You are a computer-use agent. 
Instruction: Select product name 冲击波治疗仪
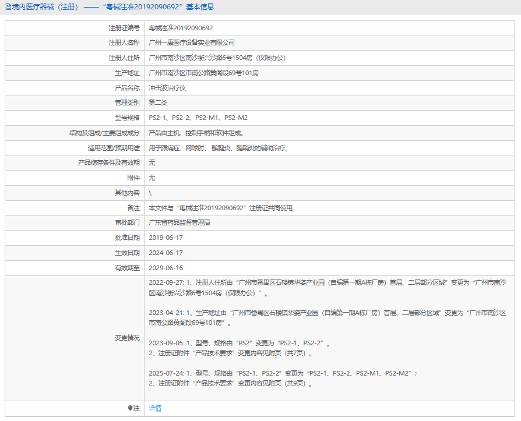(167, 88)
